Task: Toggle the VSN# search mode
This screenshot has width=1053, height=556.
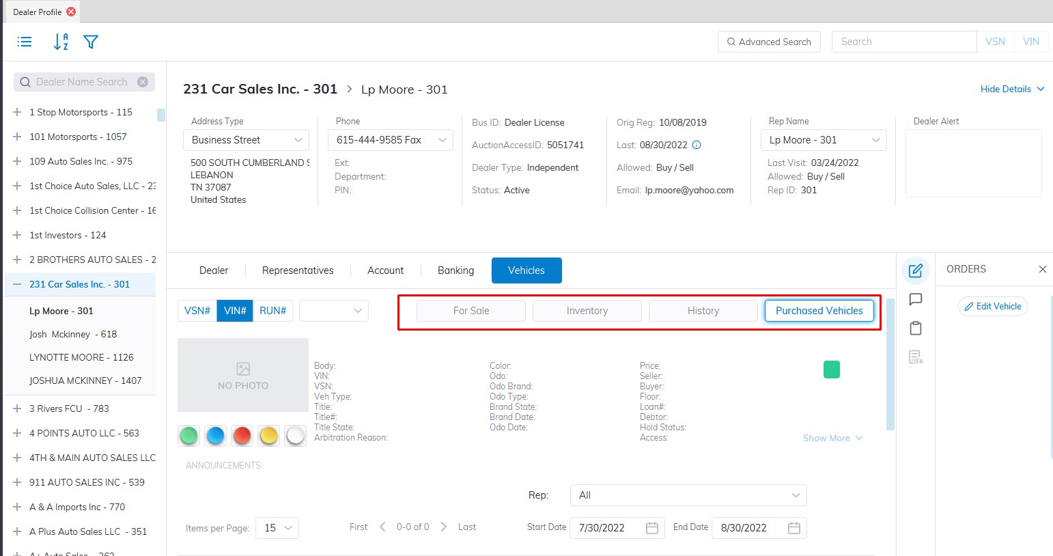Action: coord(197,311)
